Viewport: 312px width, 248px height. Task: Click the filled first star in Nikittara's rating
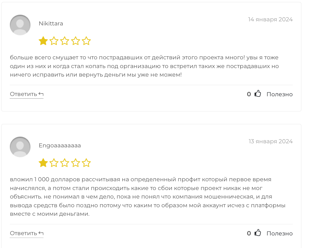(43, 41)
